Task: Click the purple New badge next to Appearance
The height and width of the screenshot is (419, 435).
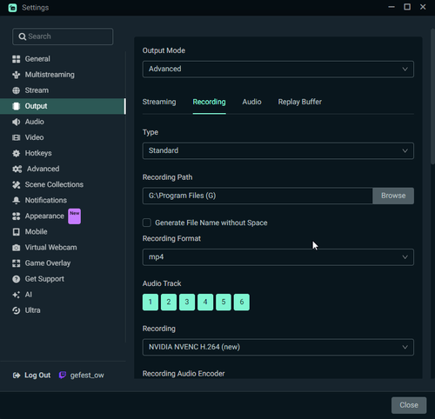Action: point(75,216)
